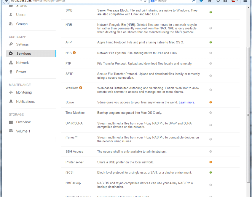Viewport: 252px width, 197px height.
Task: Click the CUSTOMIZE section heading
Action: 17,37
